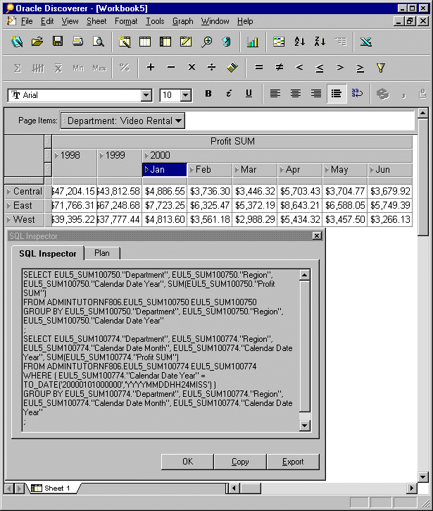Toggle Bold formatting
The width and height of the screenshot is (433, 511).
208,94
